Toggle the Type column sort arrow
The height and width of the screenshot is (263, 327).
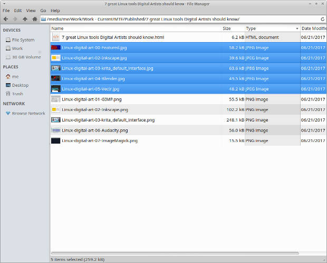[x=297, y=29]
